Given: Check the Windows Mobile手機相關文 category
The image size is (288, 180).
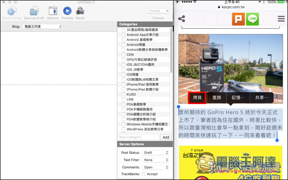Looking at the screenshot, I should click(123, 124).
